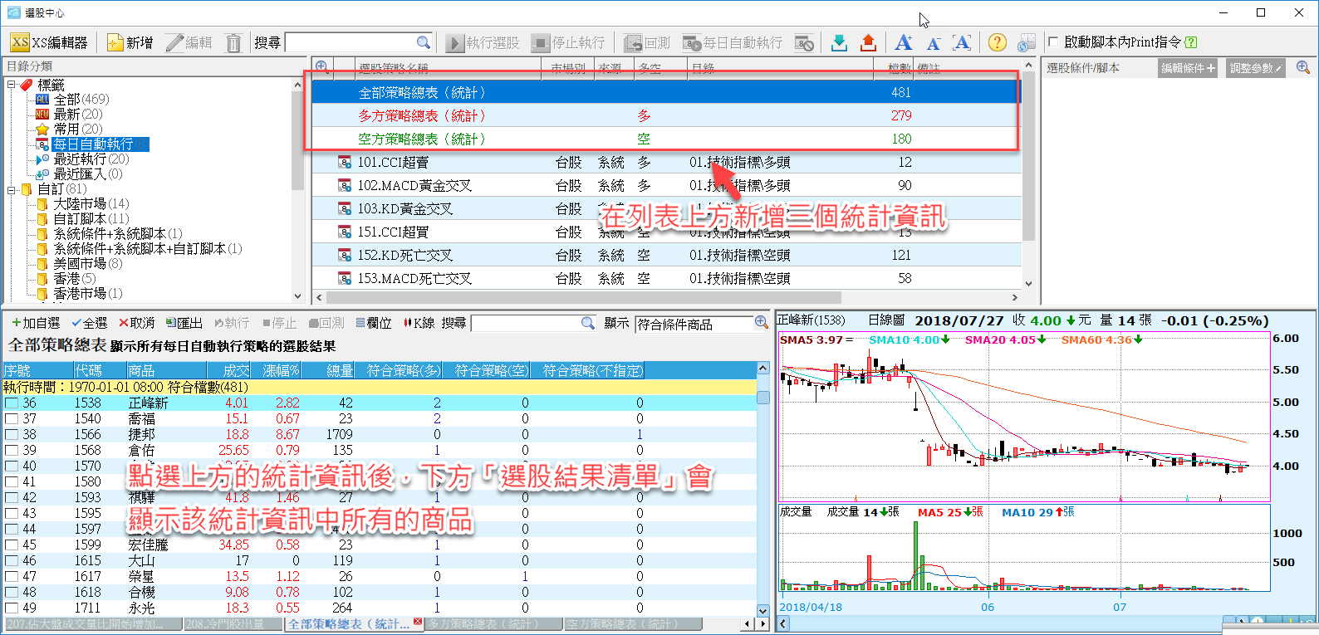Click the 調整參數 button
This screenshot has width=1319, height=635.
1255,68
